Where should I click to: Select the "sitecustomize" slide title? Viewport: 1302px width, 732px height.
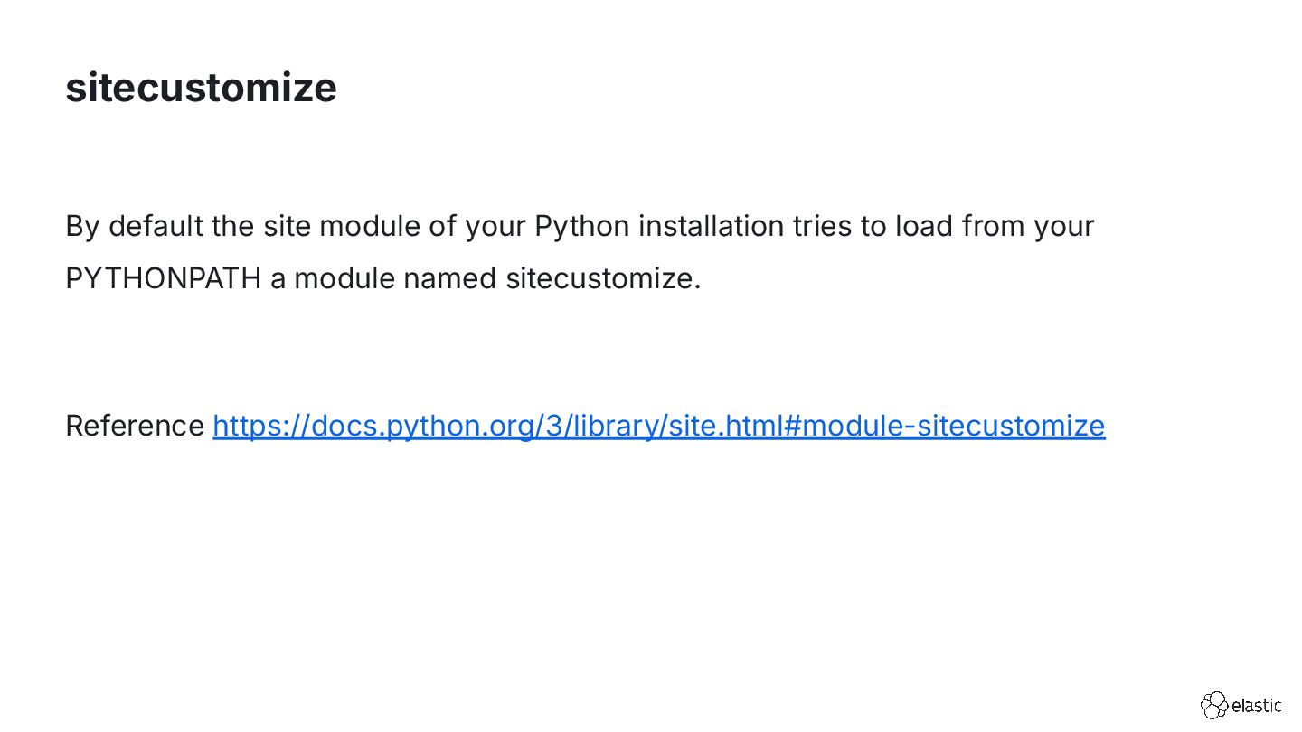pyautogui.click(x=201, y=88)
